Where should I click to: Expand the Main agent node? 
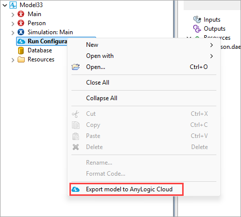[13, 15]
